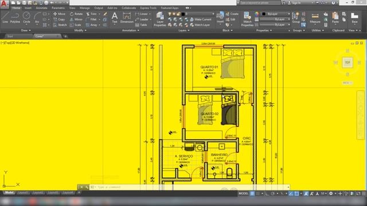
Task: Click MODEL in the status bar
Action: pos(243,193)
